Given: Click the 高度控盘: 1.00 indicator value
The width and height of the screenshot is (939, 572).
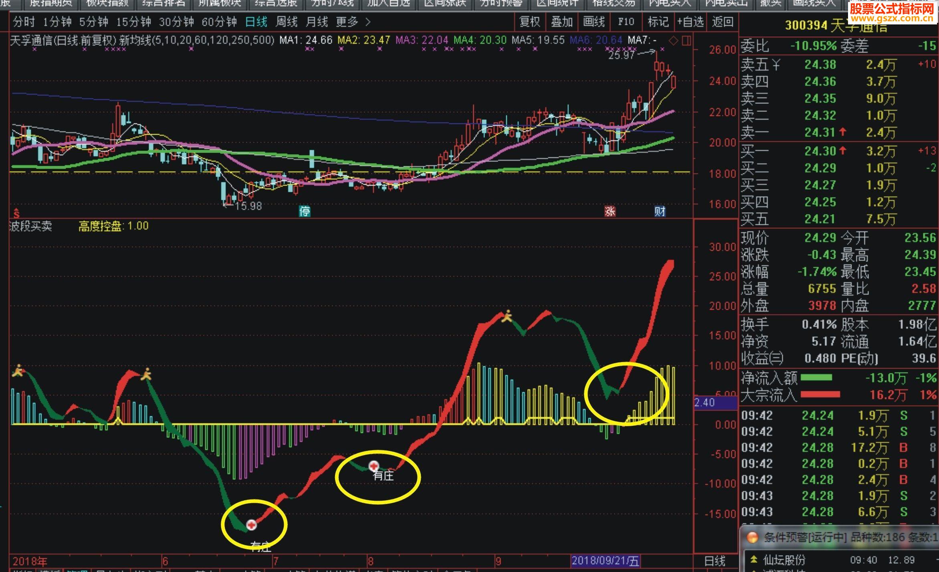Looking at the screenshot, I should [113, 226].
